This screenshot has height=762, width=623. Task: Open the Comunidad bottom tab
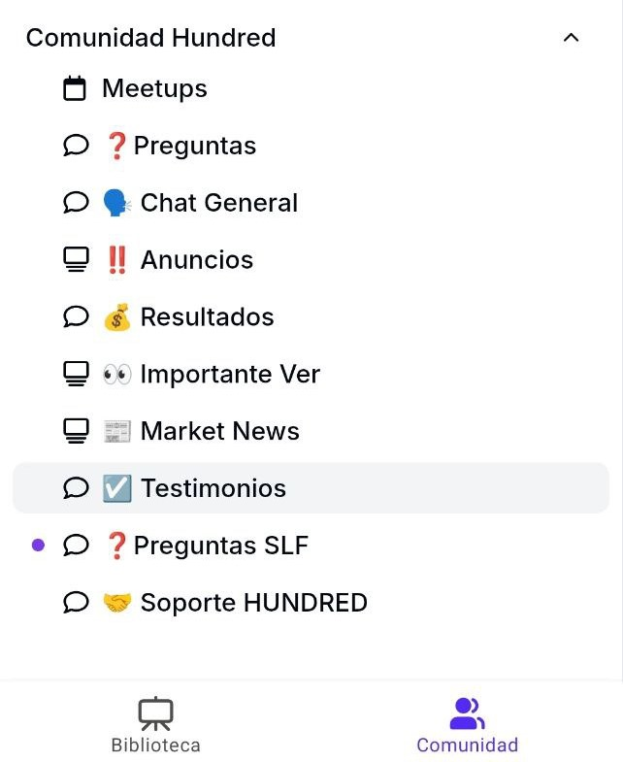click(x=467, y=726)
